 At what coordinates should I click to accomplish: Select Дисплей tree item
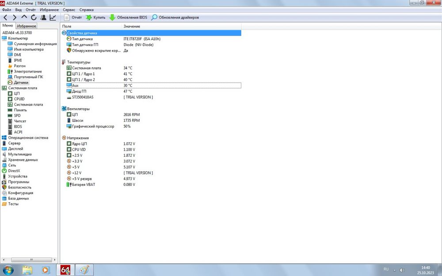click(x=12, y=149)
